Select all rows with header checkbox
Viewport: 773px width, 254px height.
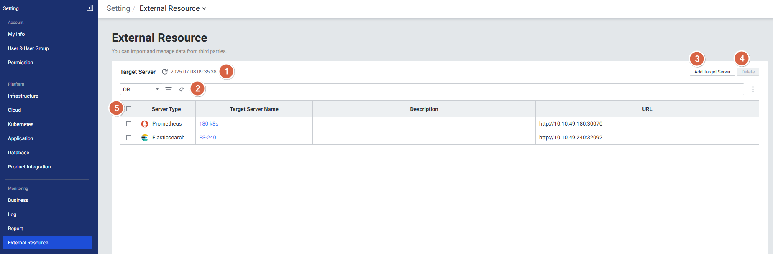click(x=129, y=109)
